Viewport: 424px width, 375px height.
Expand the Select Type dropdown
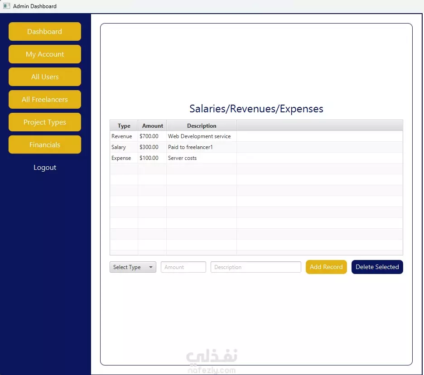(x=133, y=267)
